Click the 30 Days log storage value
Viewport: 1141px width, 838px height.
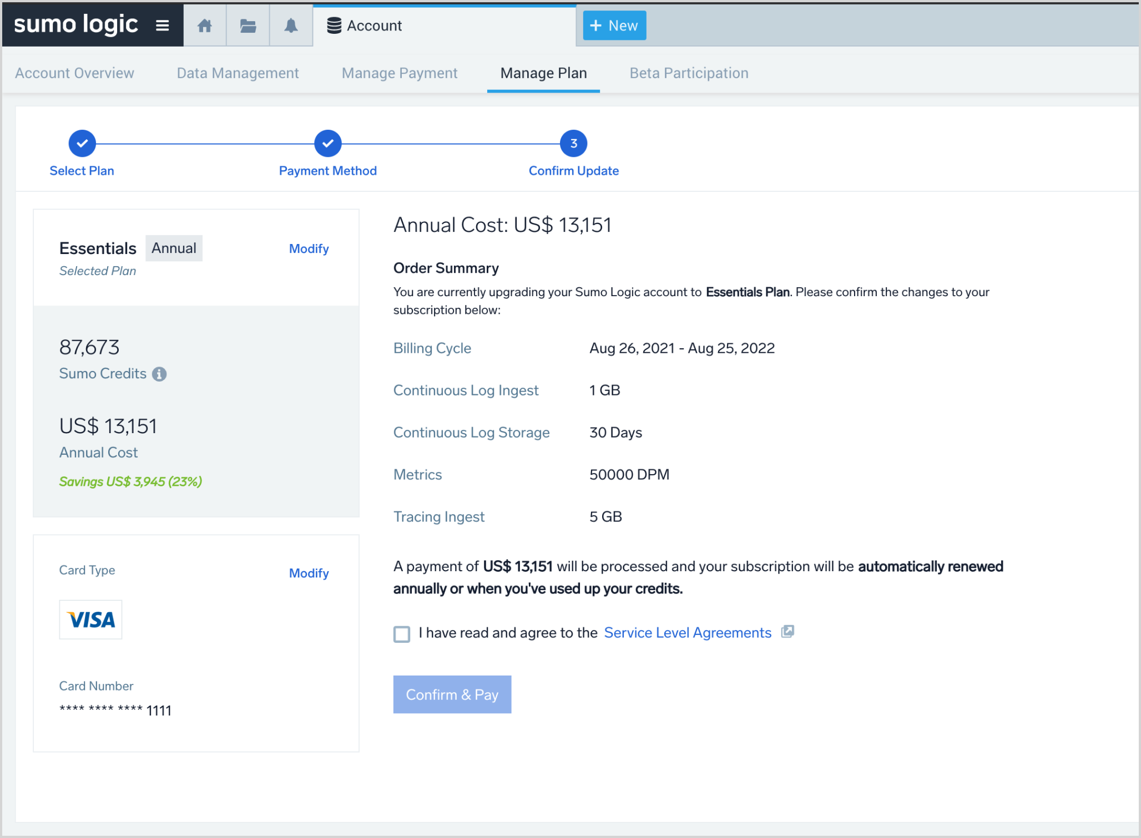(615, 433)
